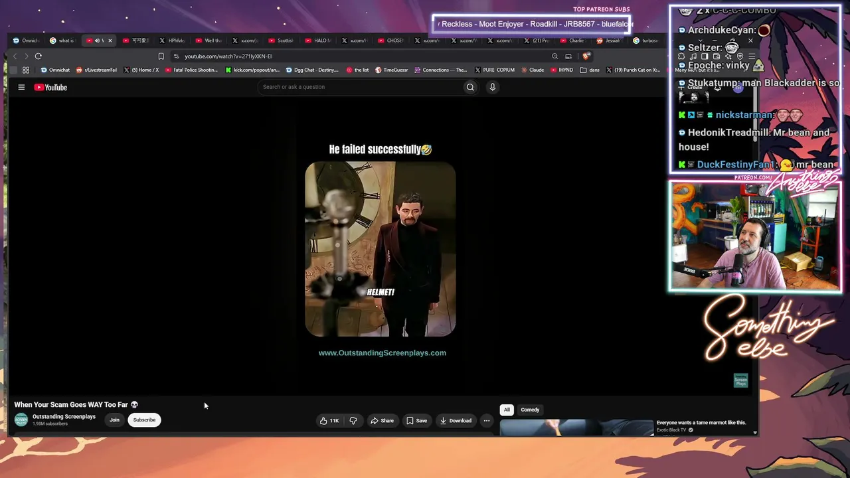
Task: Open the Outstanding Screenplays channel name
Action: point(64,416)
